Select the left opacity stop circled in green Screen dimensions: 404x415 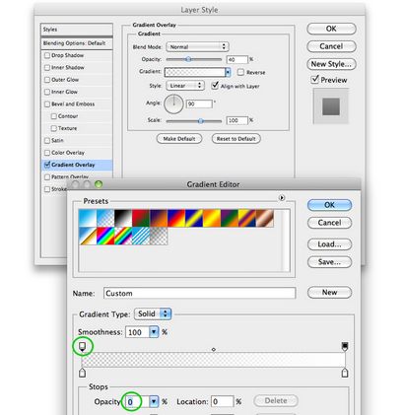point(83,346)
